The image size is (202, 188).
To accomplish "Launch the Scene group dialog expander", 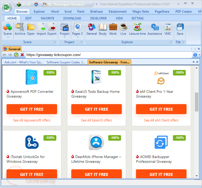I will (55, 42).
